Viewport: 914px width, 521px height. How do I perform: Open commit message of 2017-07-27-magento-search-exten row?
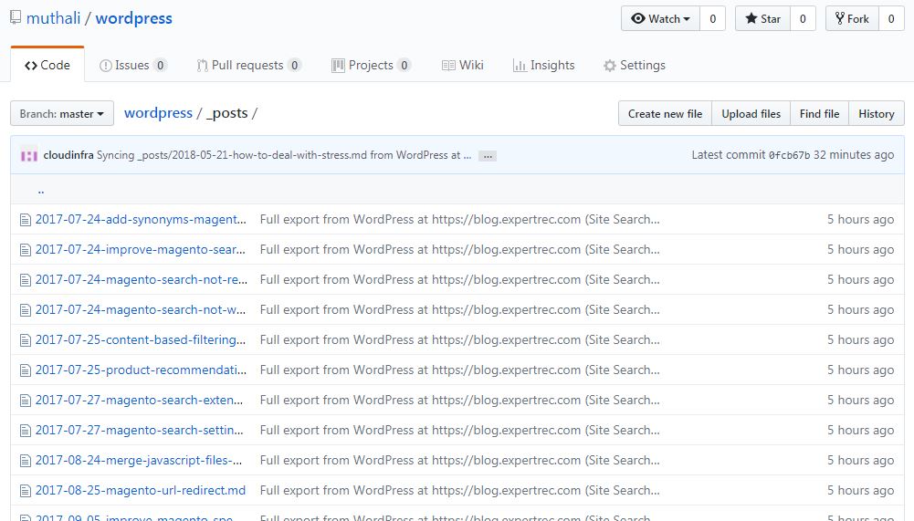460,400
